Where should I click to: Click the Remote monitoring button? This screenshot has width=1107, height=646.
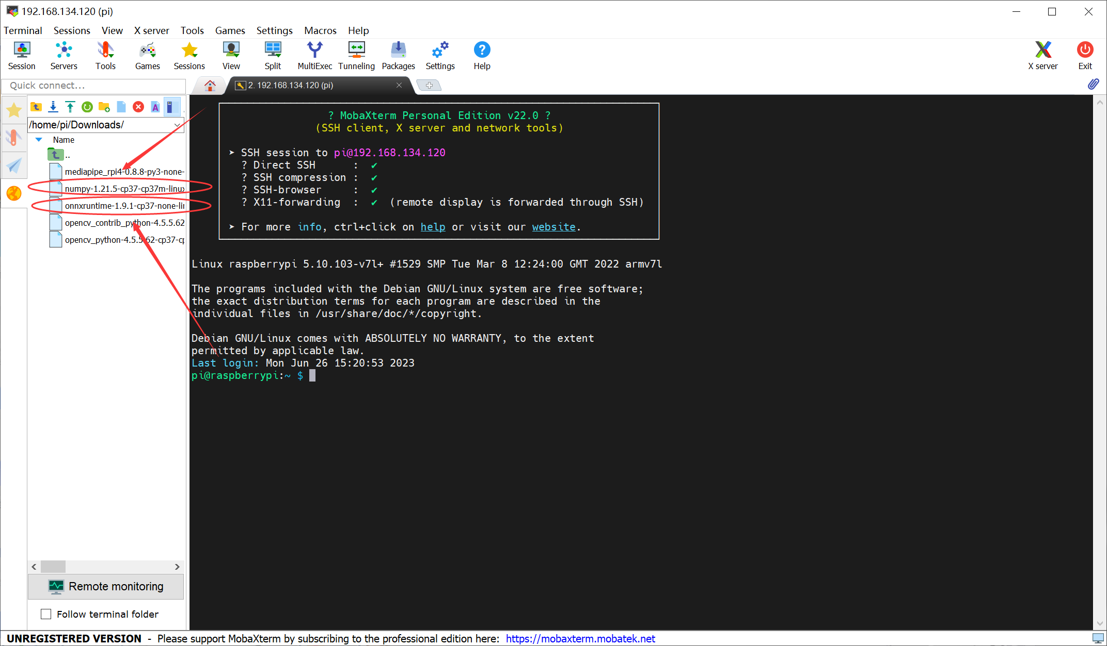(106, 587)
